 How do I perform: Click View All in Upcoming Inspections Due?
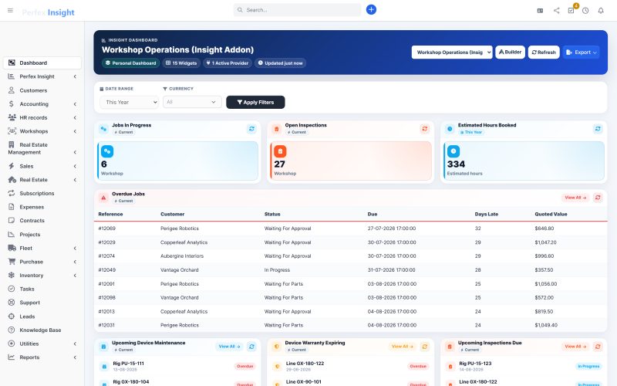coord(575,346)
